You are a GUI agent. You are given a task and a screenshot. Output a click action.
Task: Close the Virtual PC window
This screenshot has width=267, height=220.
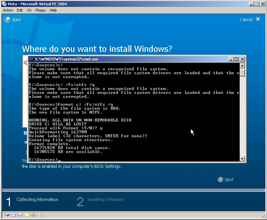[263, 4]
